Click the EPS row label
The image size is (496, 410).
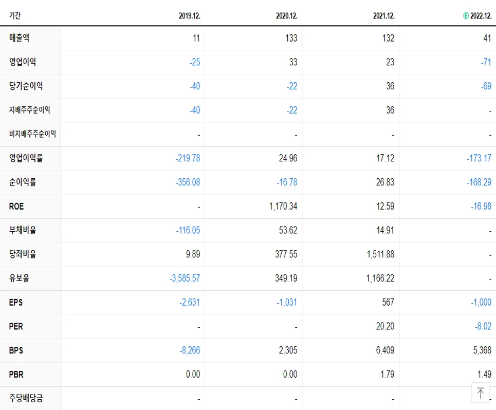[x=15, y=302]
